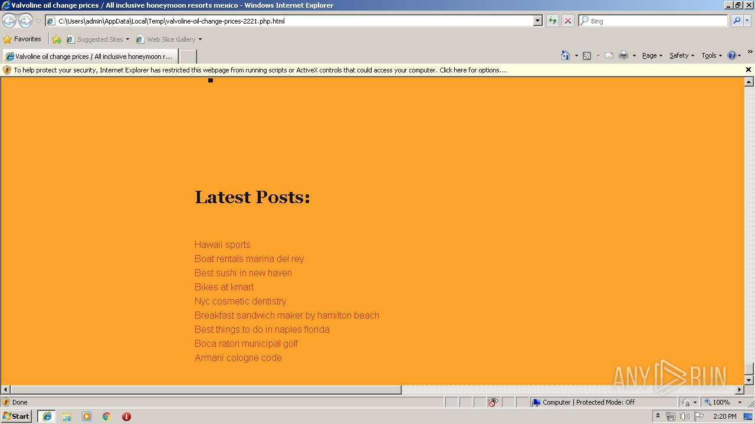This screenshot has height=424, width=755.
Task: Open the Breakfast sandwich maker by hamilton beach link
Action: (x=287, y=315)
